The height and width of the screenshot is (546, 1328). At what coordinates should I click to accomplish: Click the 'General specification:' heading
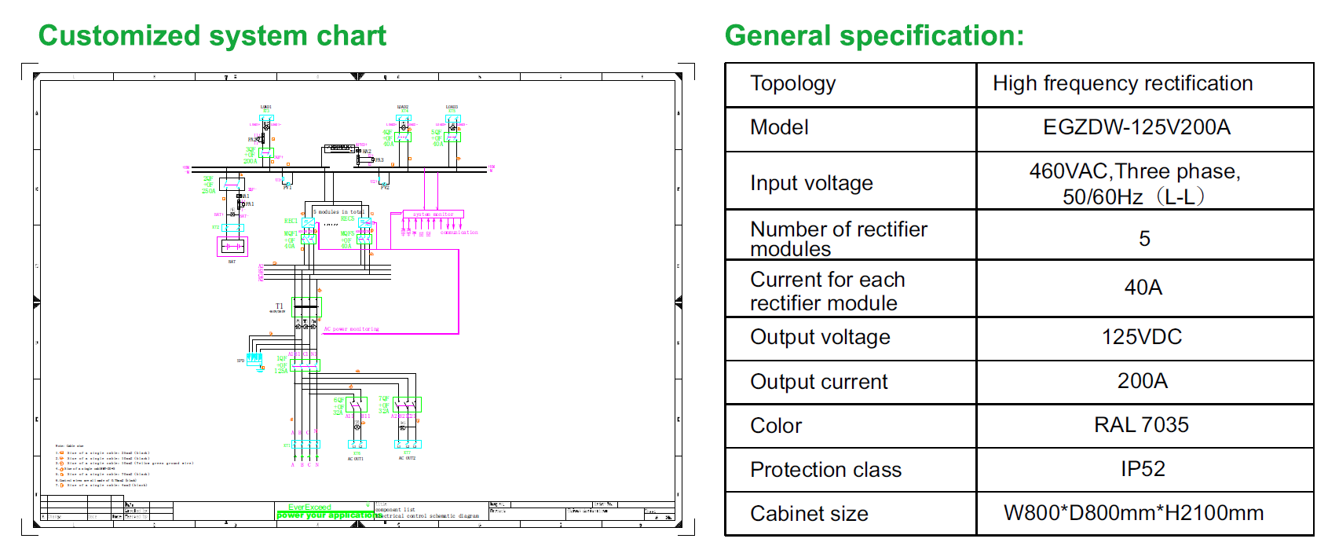coord(874,36)
